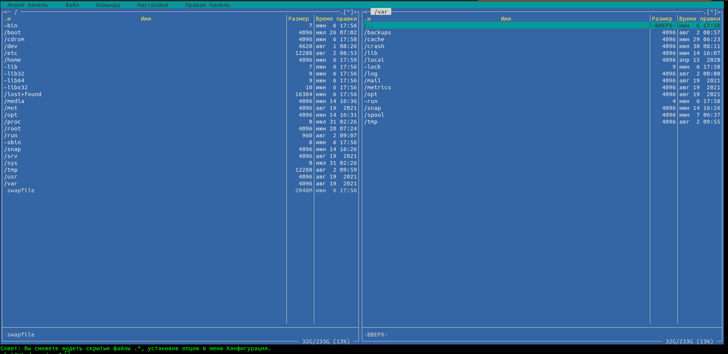728x354 pixels.
Task: Sort right panel by Время правки column
Action: point(700,19)
